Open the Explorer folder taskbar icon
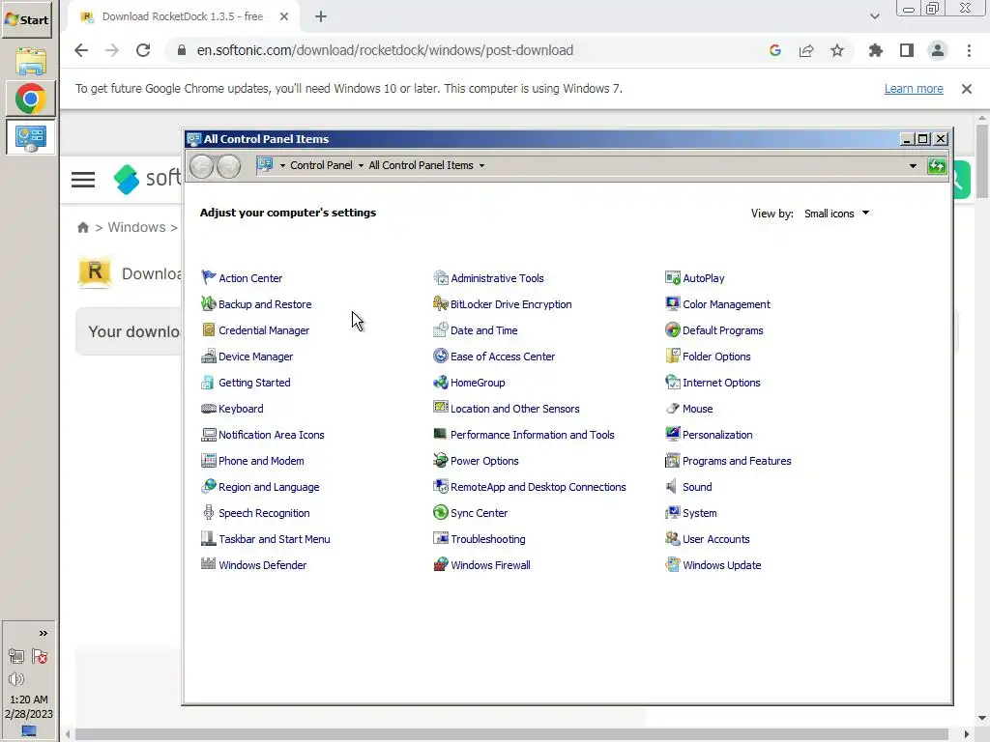Screen dimensions: 990x742 click(30, 61)
